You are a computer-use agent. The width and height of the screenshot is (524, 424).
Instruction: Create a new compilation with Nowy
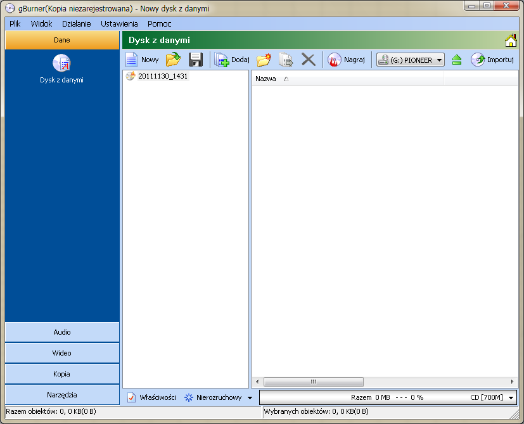(143, 60)
